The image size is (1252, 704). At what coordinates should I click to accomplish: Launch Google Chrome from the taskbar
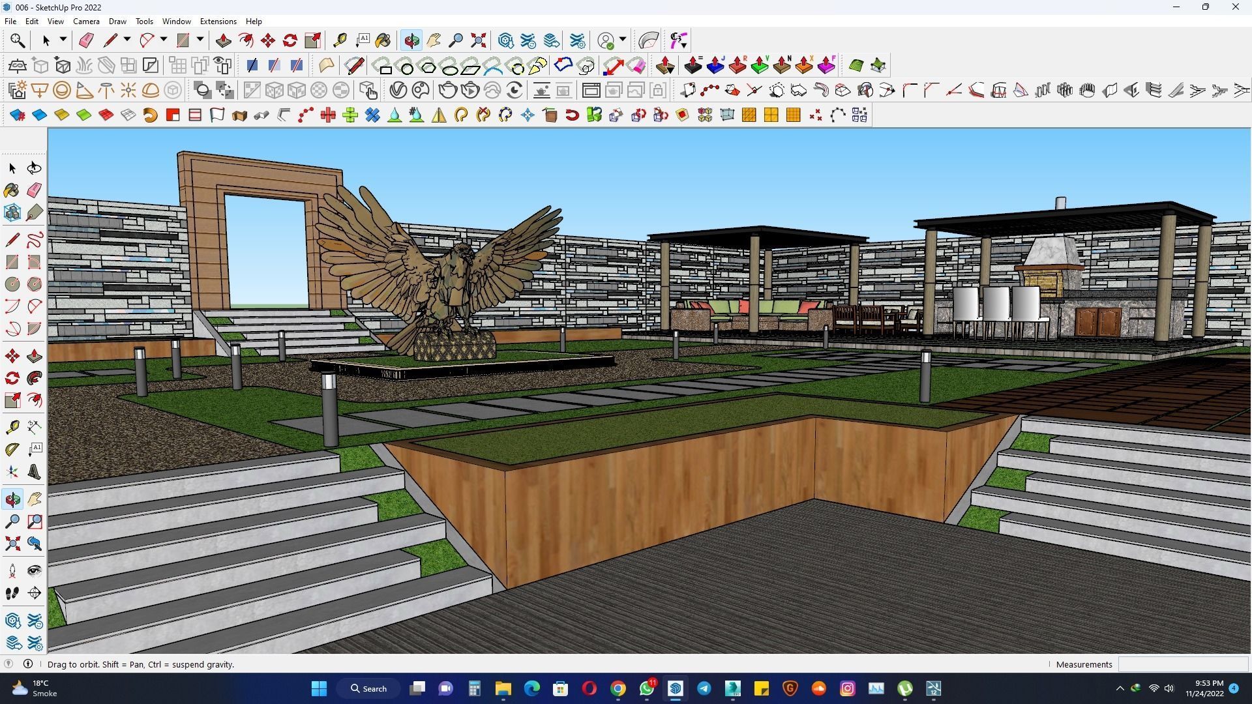coord(617,688)
